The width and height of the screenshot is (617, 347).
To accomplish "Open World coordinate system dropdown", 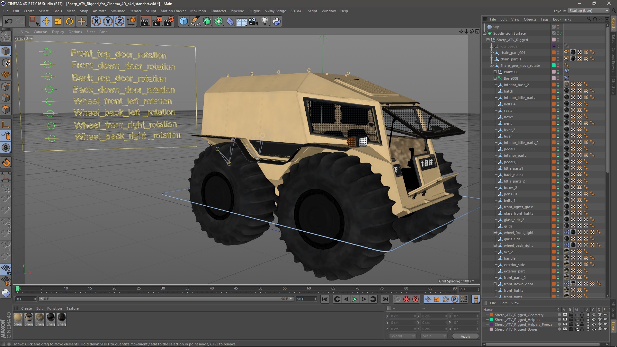I will (x=403, y=336).
